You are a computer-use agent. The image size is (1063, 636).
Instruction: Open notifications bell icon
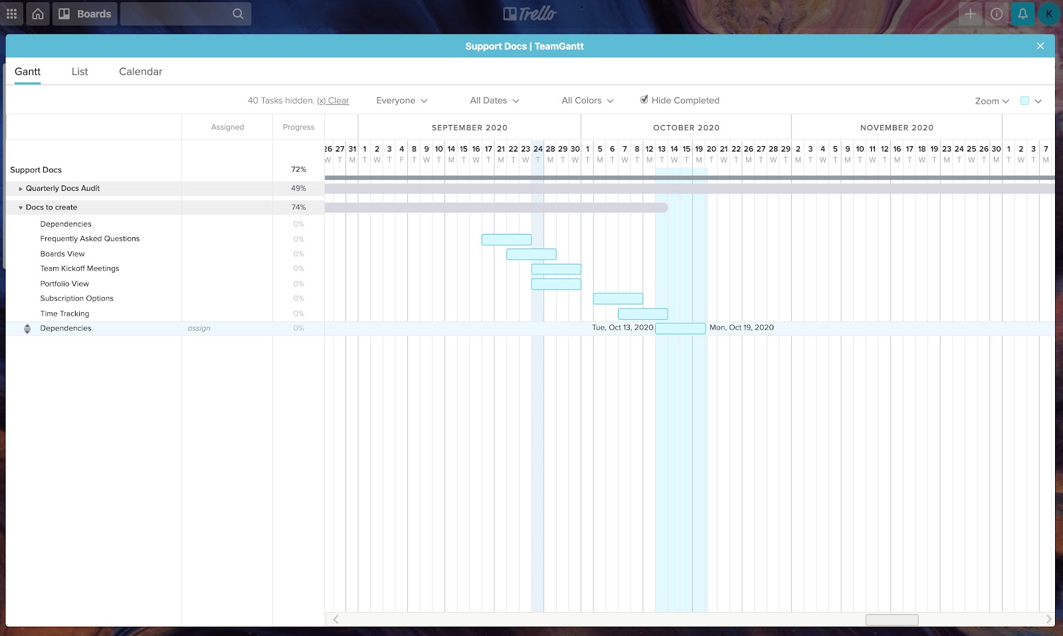click(1022, 14)
